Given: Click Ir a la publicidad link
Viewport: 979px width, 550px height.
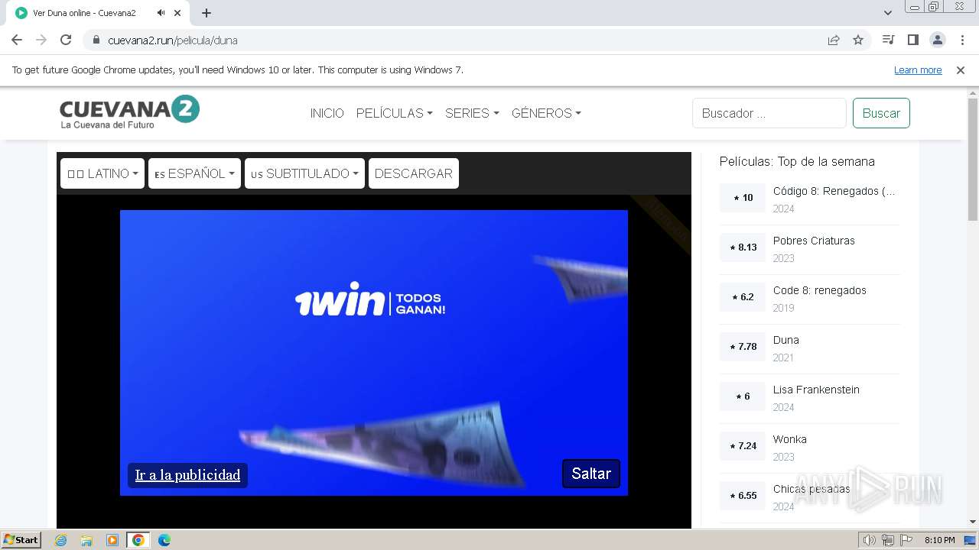Looking at the screenshot, I should [x=187, y=475].
